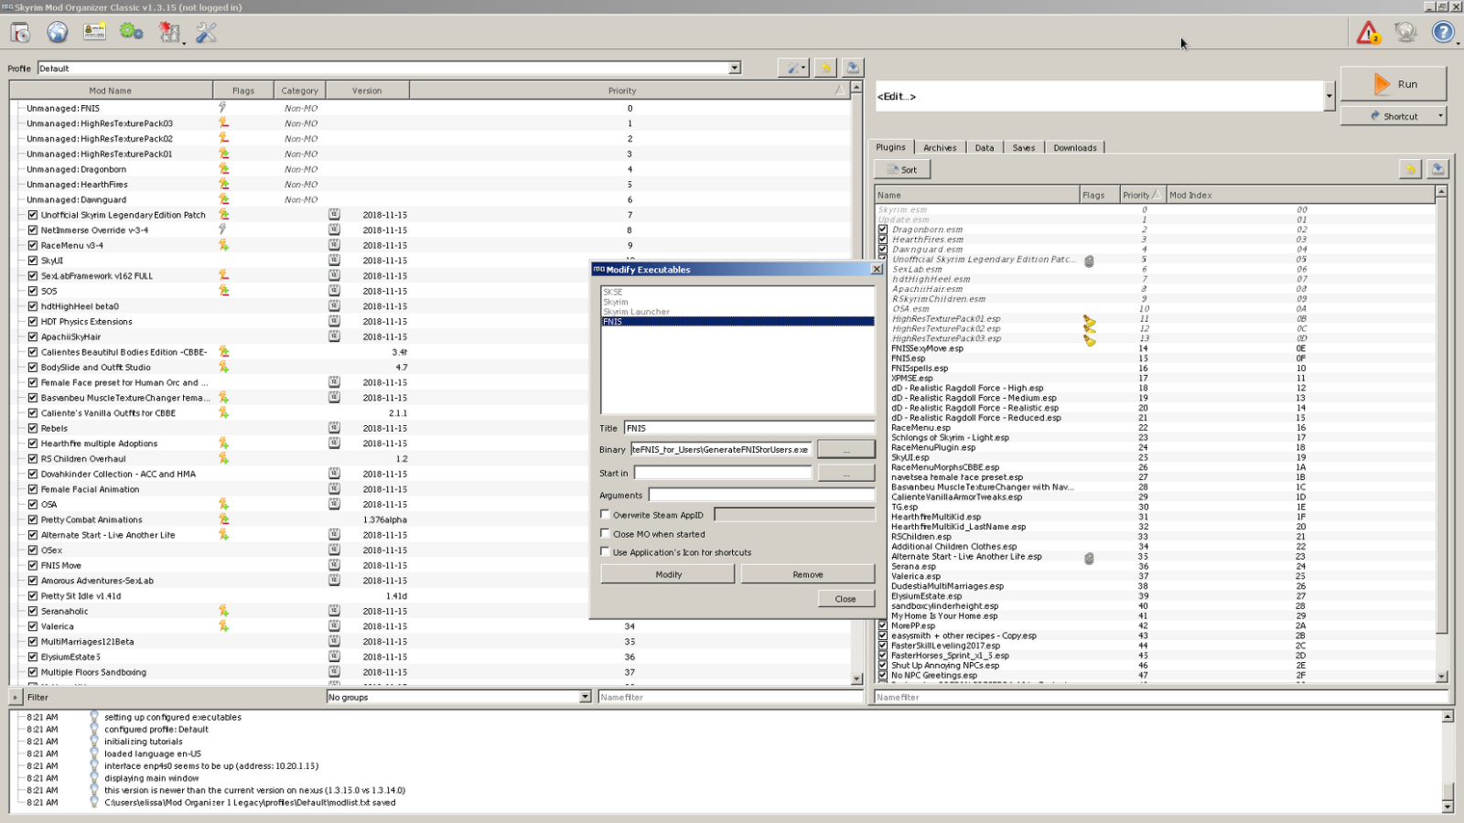Click the log panel scrollbar down arrow
Image resolution: width=1464 pixels, height=823 pixels.
pyautogui.click(x=1448, y=807)
